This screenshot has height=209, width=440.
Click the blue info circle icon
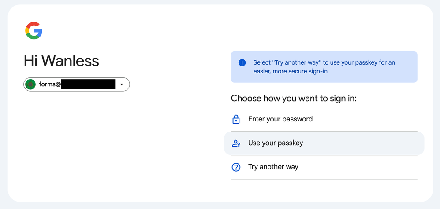242,63
